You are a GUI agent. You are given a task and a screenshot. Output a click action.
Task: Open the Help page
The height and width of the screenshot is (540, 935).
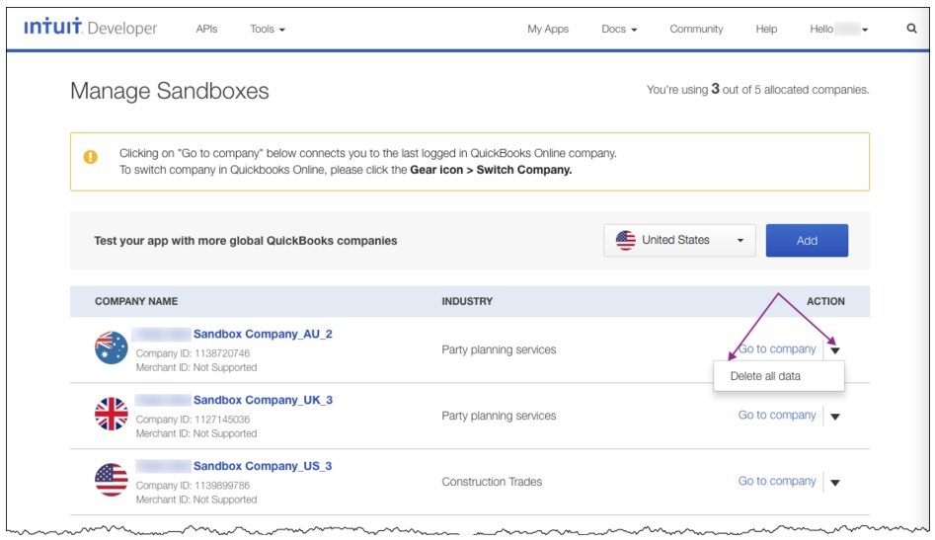(x=766, y=29)
